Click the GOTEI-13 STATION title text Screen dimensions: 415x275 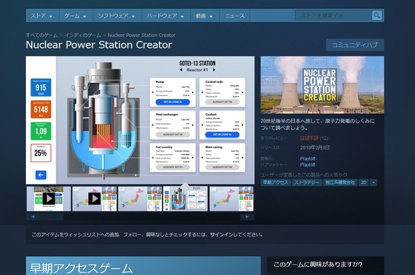click(x=197, y=63)
